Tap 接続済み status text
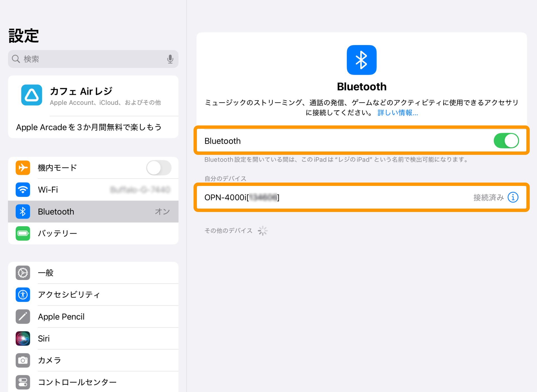Image resolution: width=537 pixels, height=392 pixels. pos(488,197)
